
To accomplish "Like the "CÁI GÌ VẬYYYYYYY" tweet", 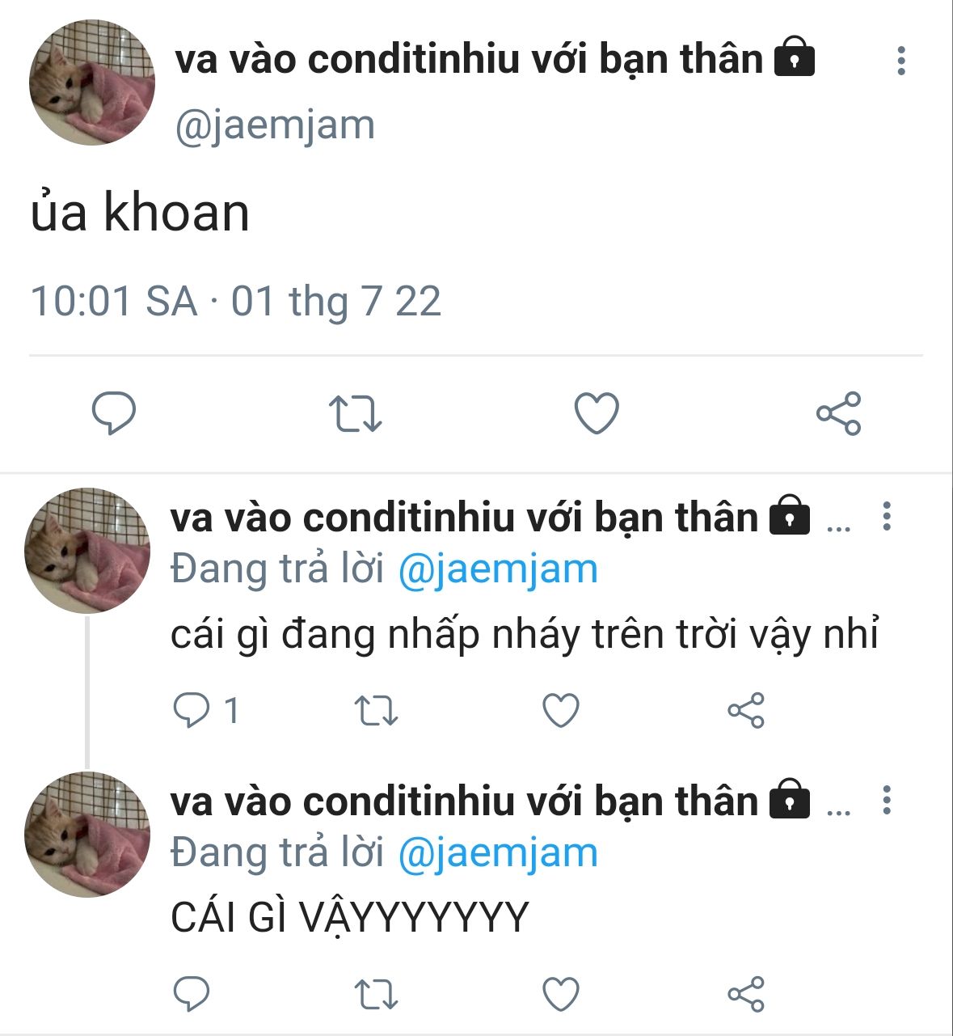I will 560,995.
